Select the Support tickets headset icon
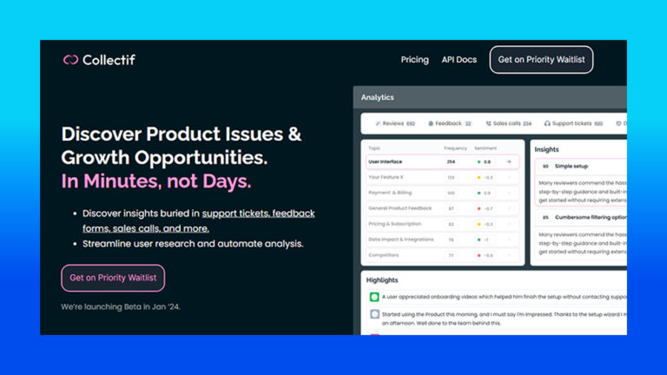Image resolution: width=667 pixels, height=375 pixels. pos(547,124)
